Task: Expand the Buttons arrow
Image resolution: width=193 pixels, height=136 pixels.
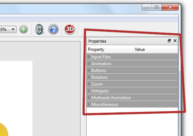Action: pyautogui.click(x=89, y=71)
